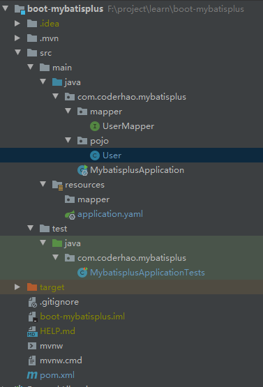Select the pojo package name
The width and height of the screenshot is (263, 387).
[x=99, y=141]
